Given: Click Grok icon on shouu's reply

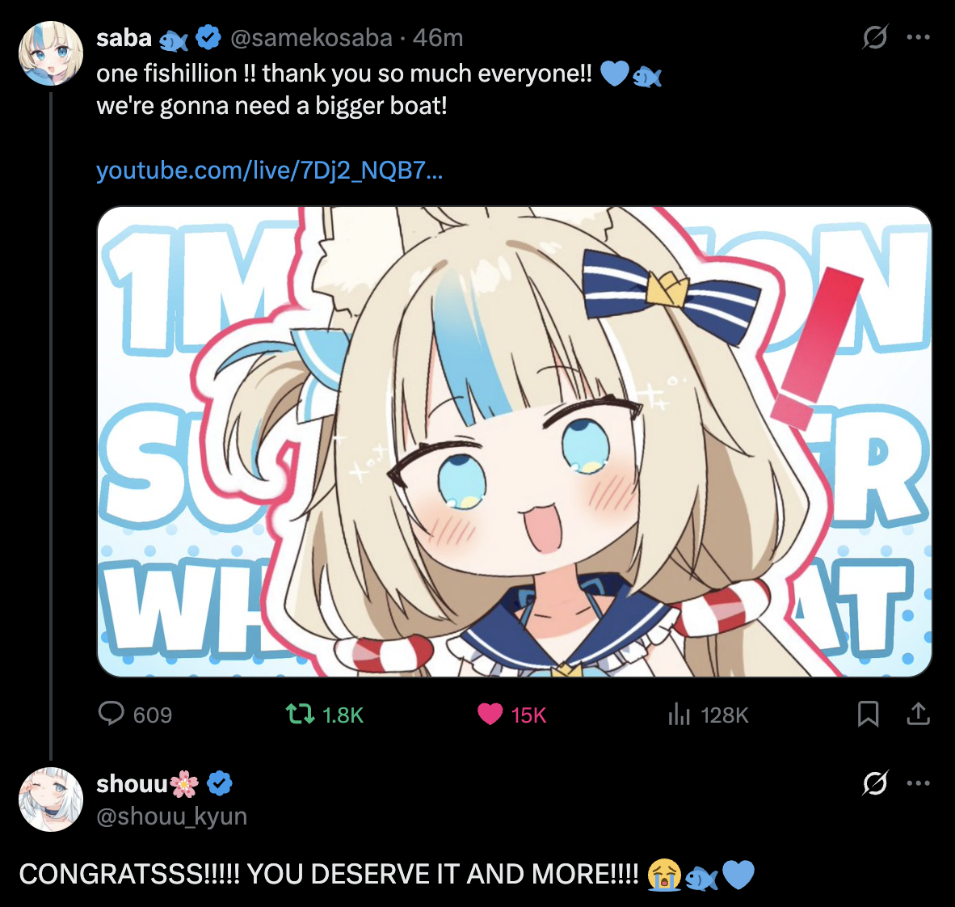Looking at the screenshot, I should [x=875, y=783].
